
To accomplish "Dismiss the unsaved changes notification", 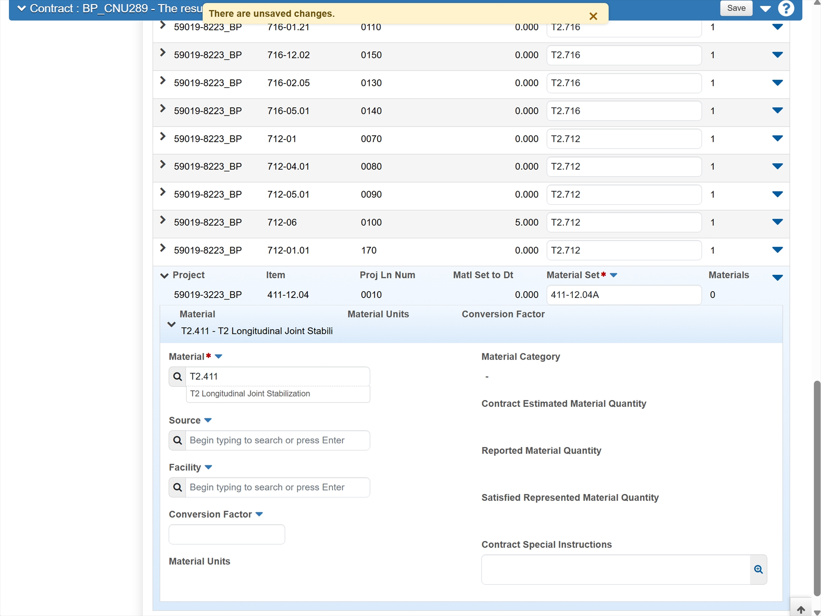I will [x=593, y=16].
